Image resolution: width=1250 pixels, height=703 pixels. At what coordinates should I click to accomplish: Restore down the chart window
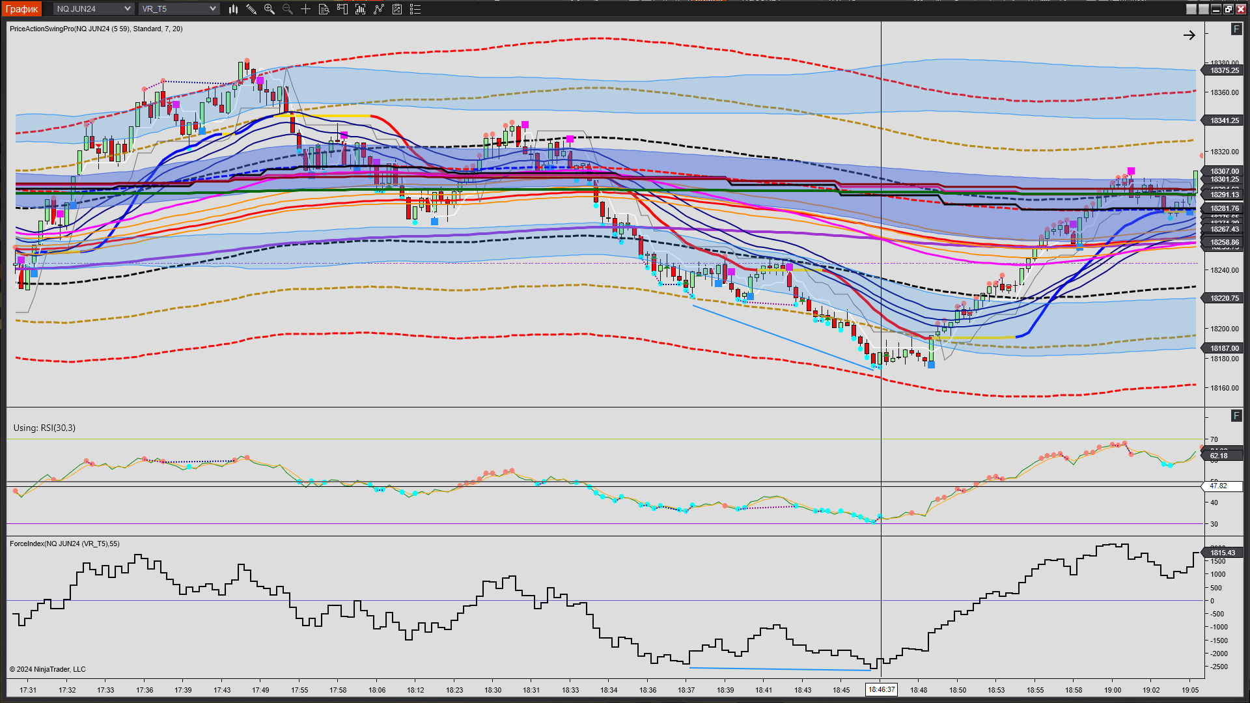[1229, 9]
